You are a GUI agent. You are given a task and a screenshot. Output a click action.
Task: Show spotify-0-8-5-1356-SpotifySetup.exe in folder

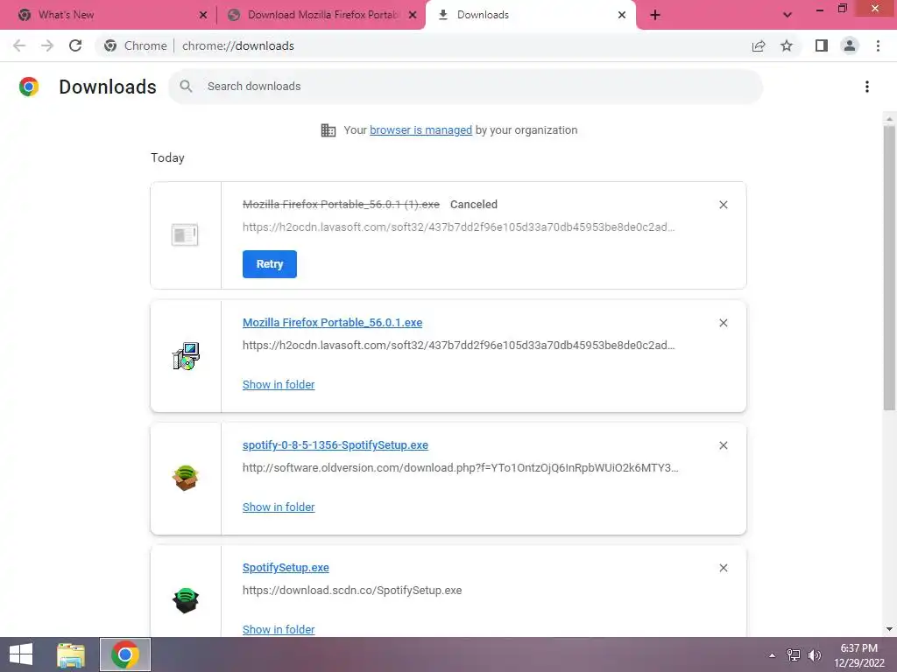point(278,507)
